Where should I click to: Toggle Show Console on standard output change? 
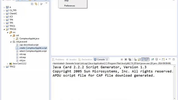pos(143,59)
